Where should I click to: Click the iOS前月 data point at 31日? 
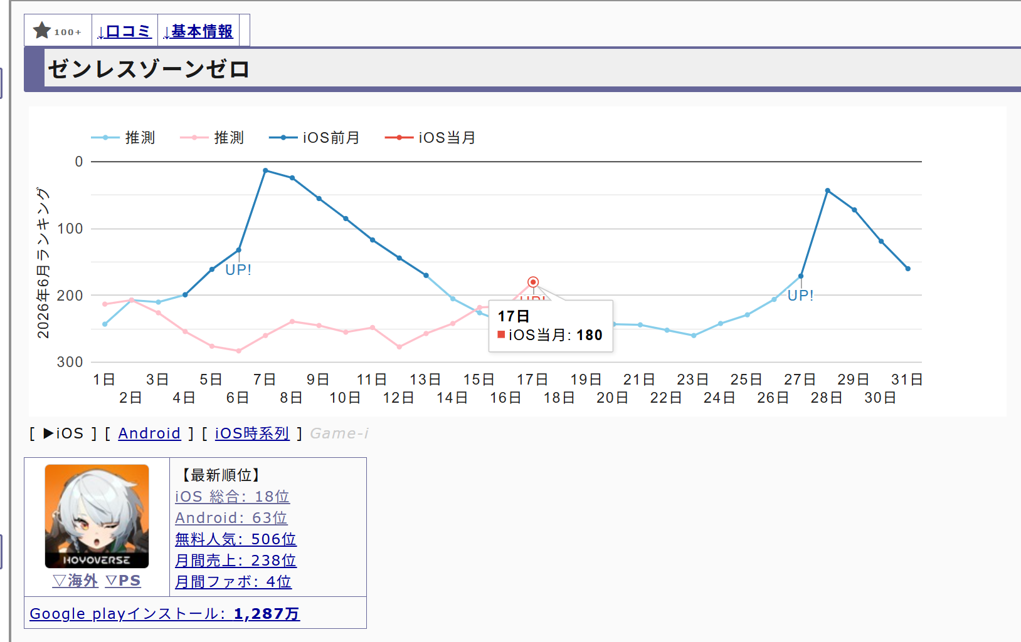pos(908,269)
